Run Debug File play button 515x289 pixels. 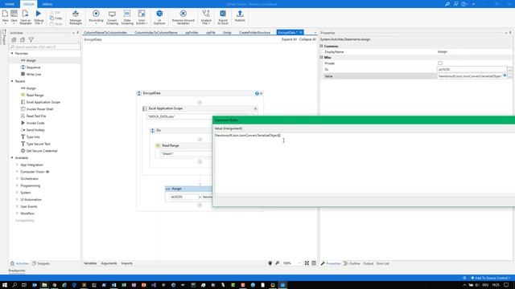(x=39, y=17)
